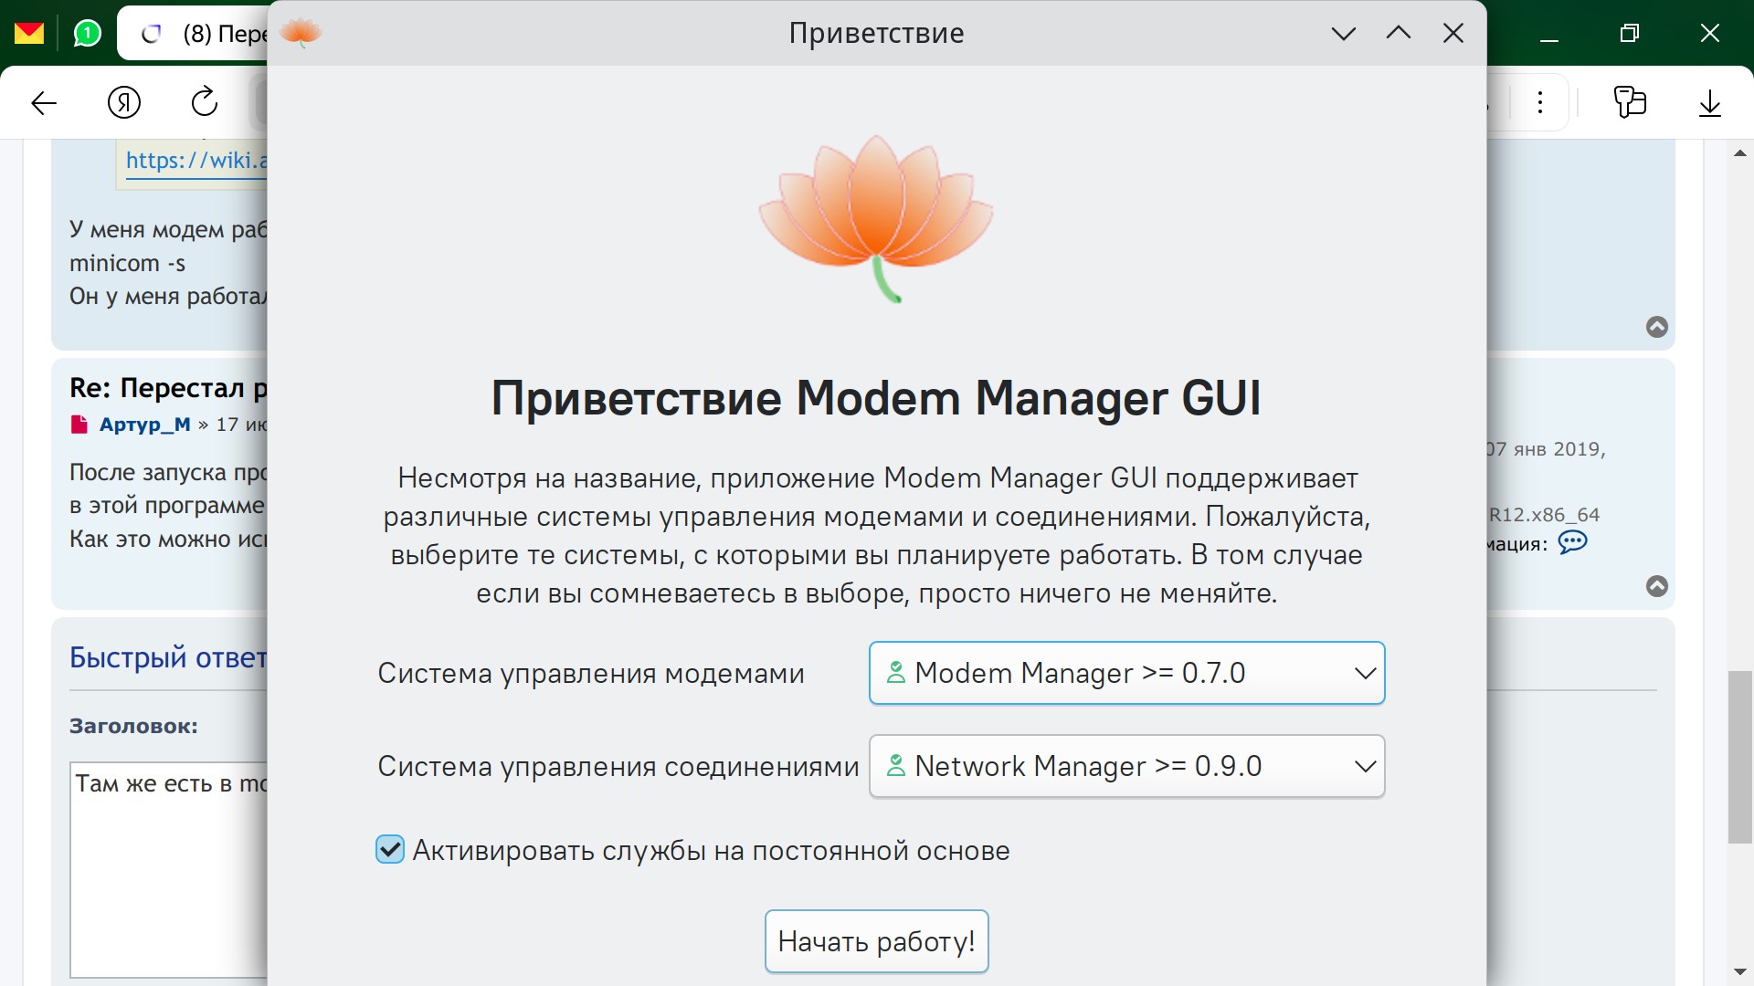The width and height of the screenshot is (1754, 986).
Task: Go back with browser arrow
Action: coord(44,103)
